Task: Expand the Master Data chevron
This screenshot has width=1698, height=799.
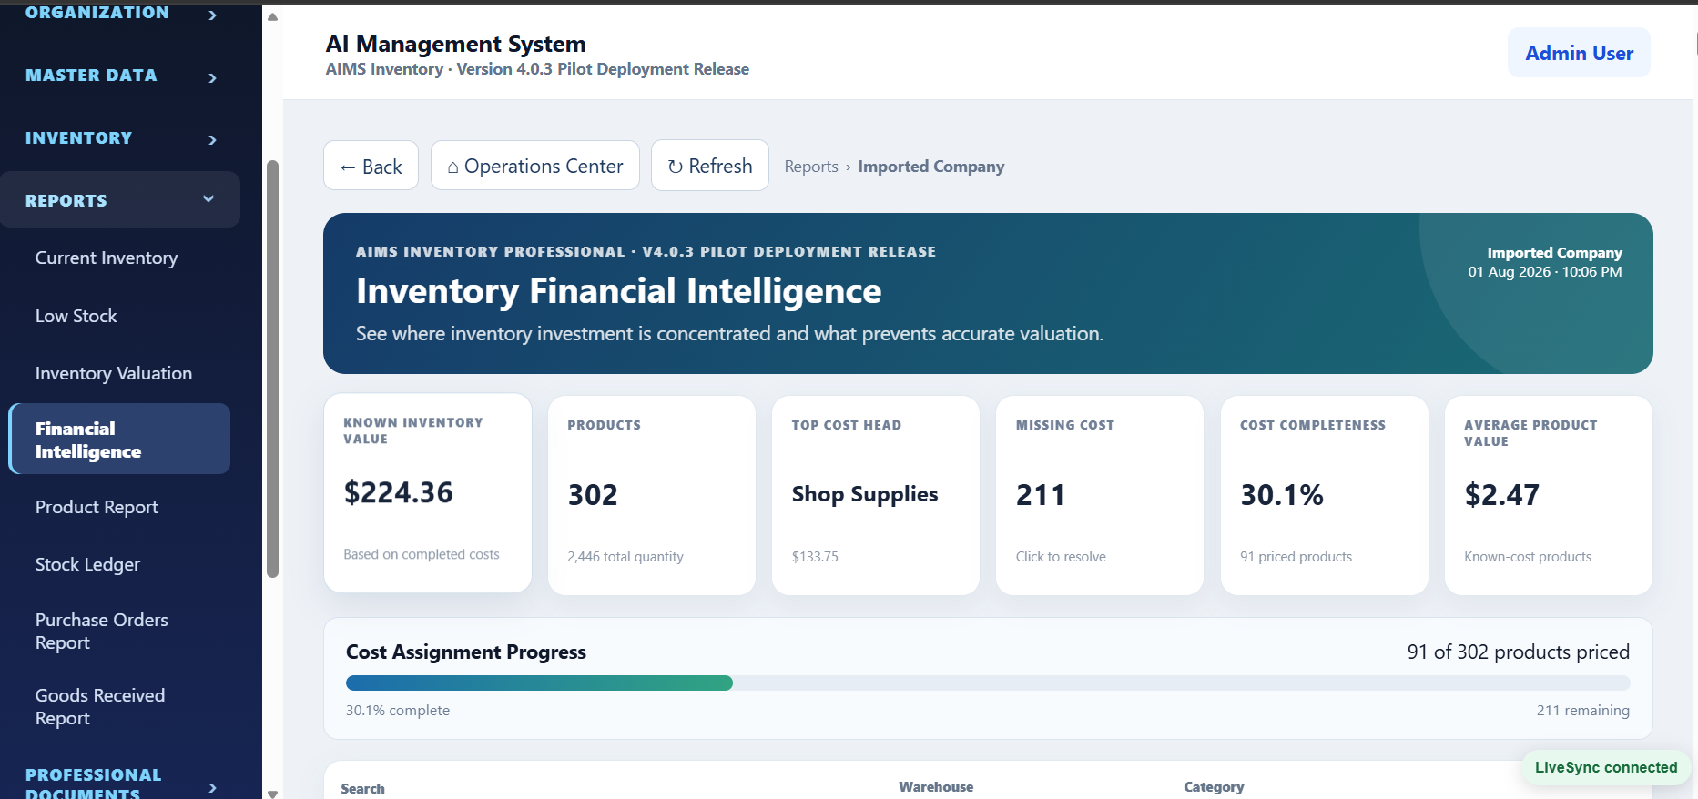Action: [212, 77]
